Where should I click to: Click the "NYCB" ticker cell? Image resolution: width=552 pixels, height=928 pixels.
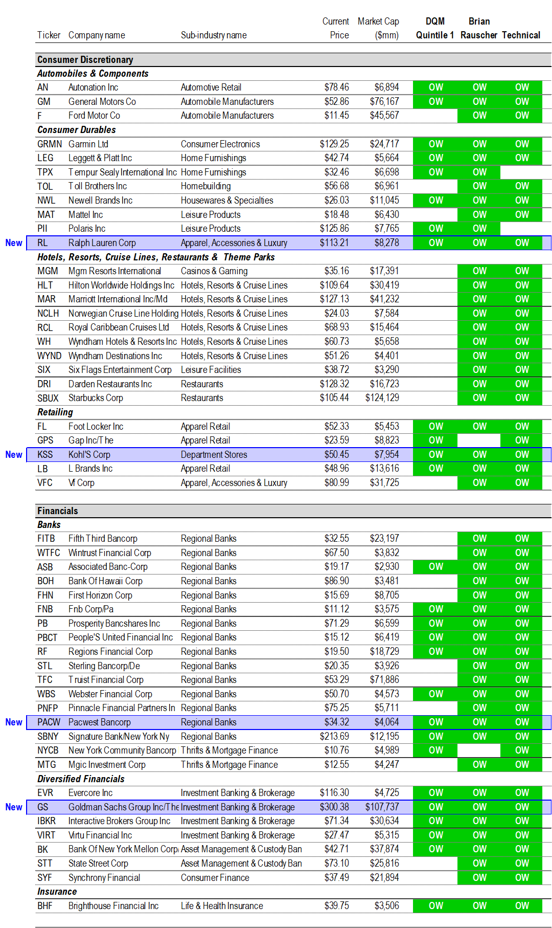click(48, 750)
